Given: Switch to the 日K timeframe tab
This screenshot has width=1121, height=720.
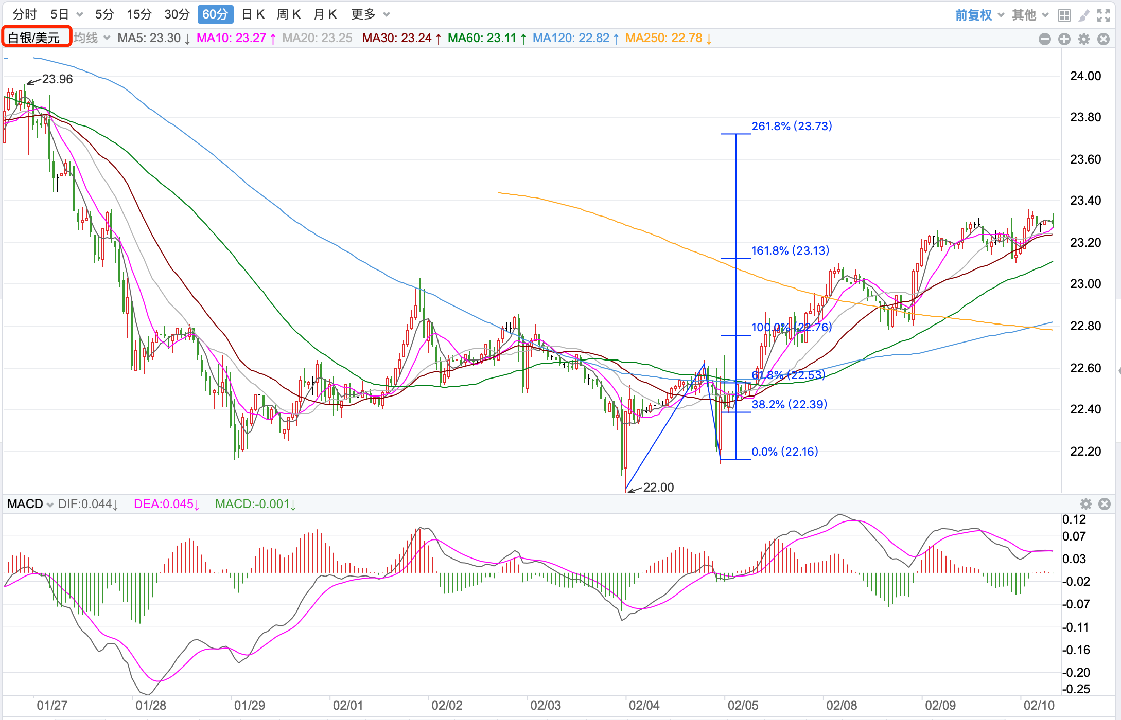Looking at the screenshot, I should tap(253, 14).
